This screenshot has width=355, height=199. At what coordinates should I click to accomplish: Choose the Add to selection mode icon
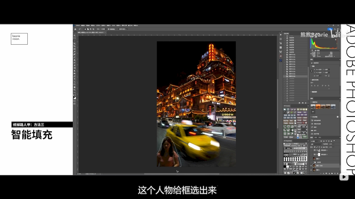[x=88, y=29]
